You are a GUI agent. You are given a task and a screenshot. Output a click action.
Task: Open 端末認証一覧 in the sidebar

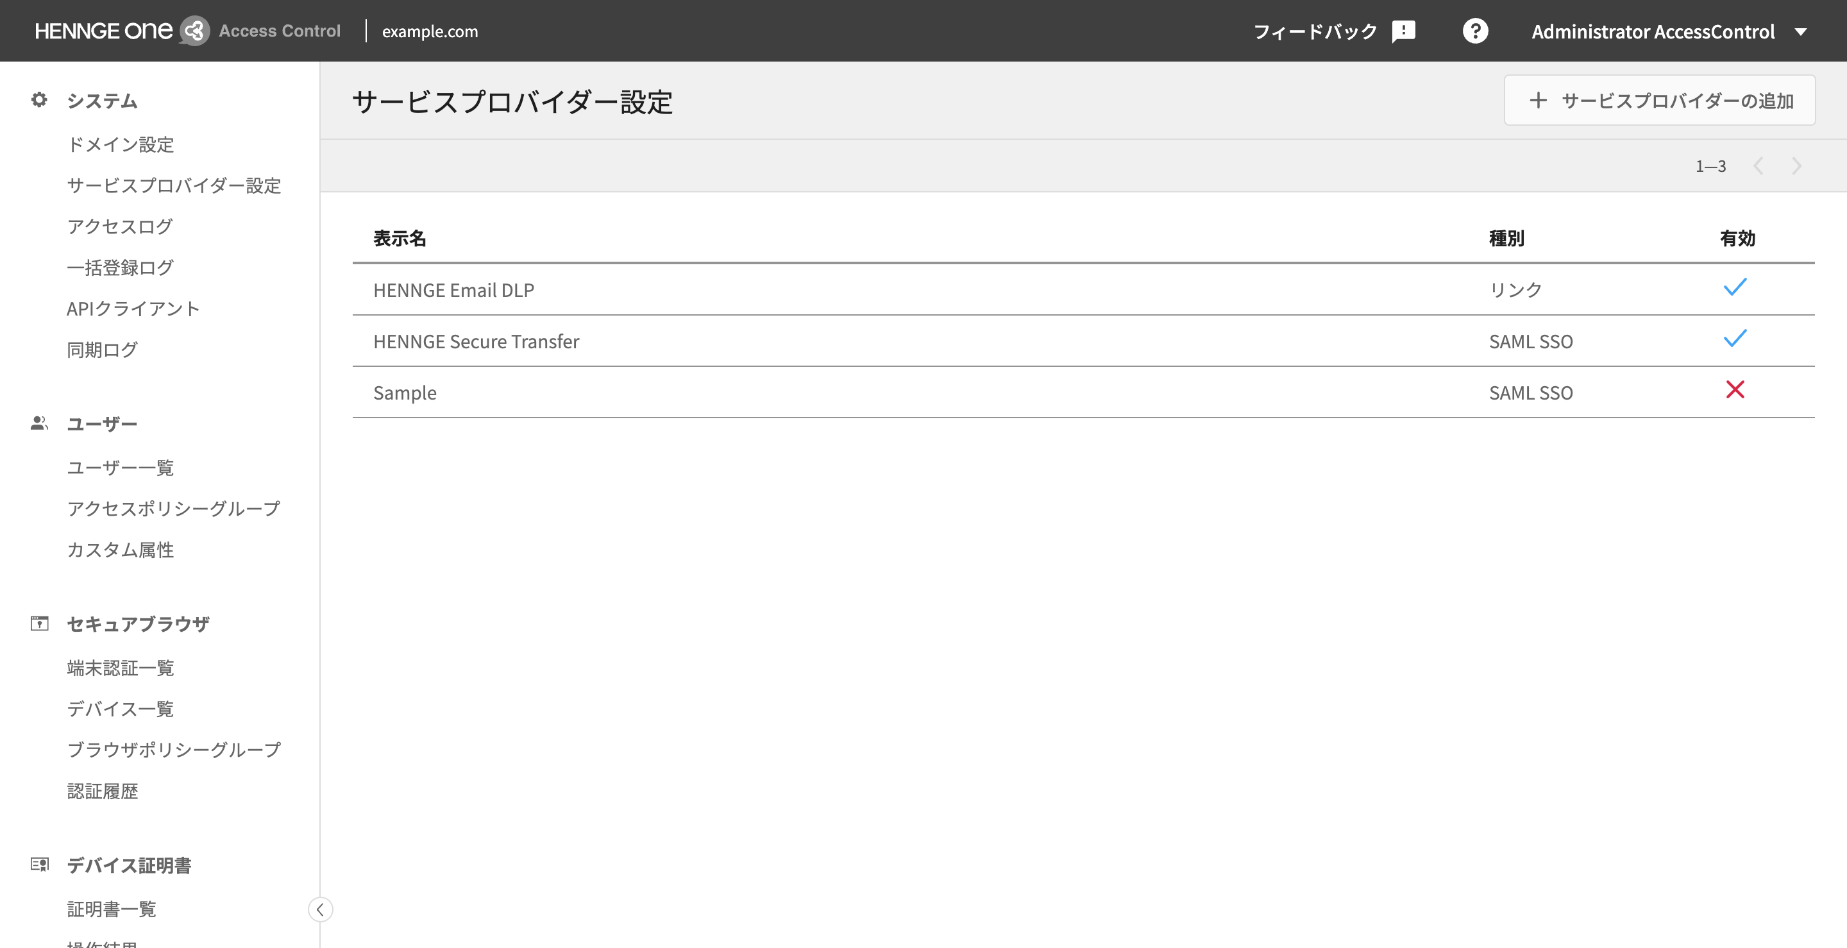[121, 667]
